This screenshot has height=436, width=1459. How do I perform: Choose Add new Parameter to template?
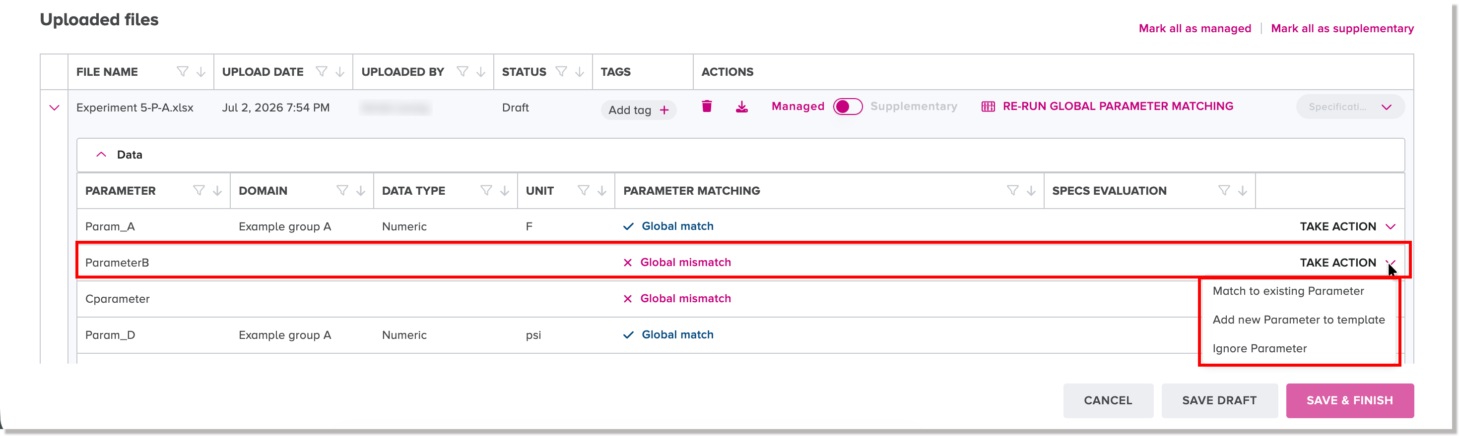pos(1298,320)
